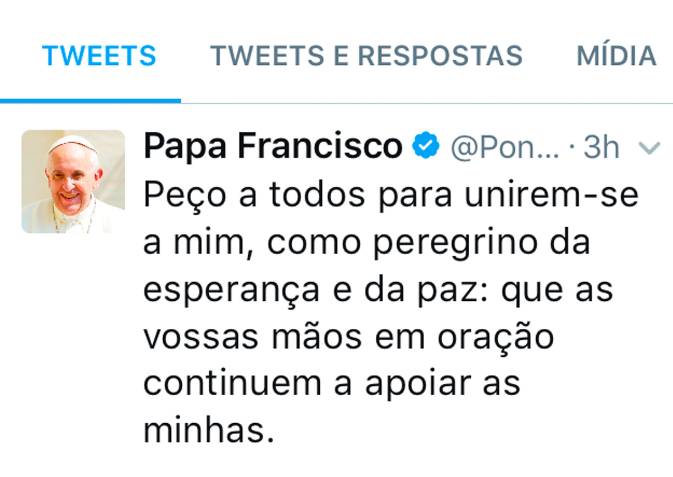Screen dimensions: 673x477
Task: Click Papa Francisco's profile picture
Action: 73,182
